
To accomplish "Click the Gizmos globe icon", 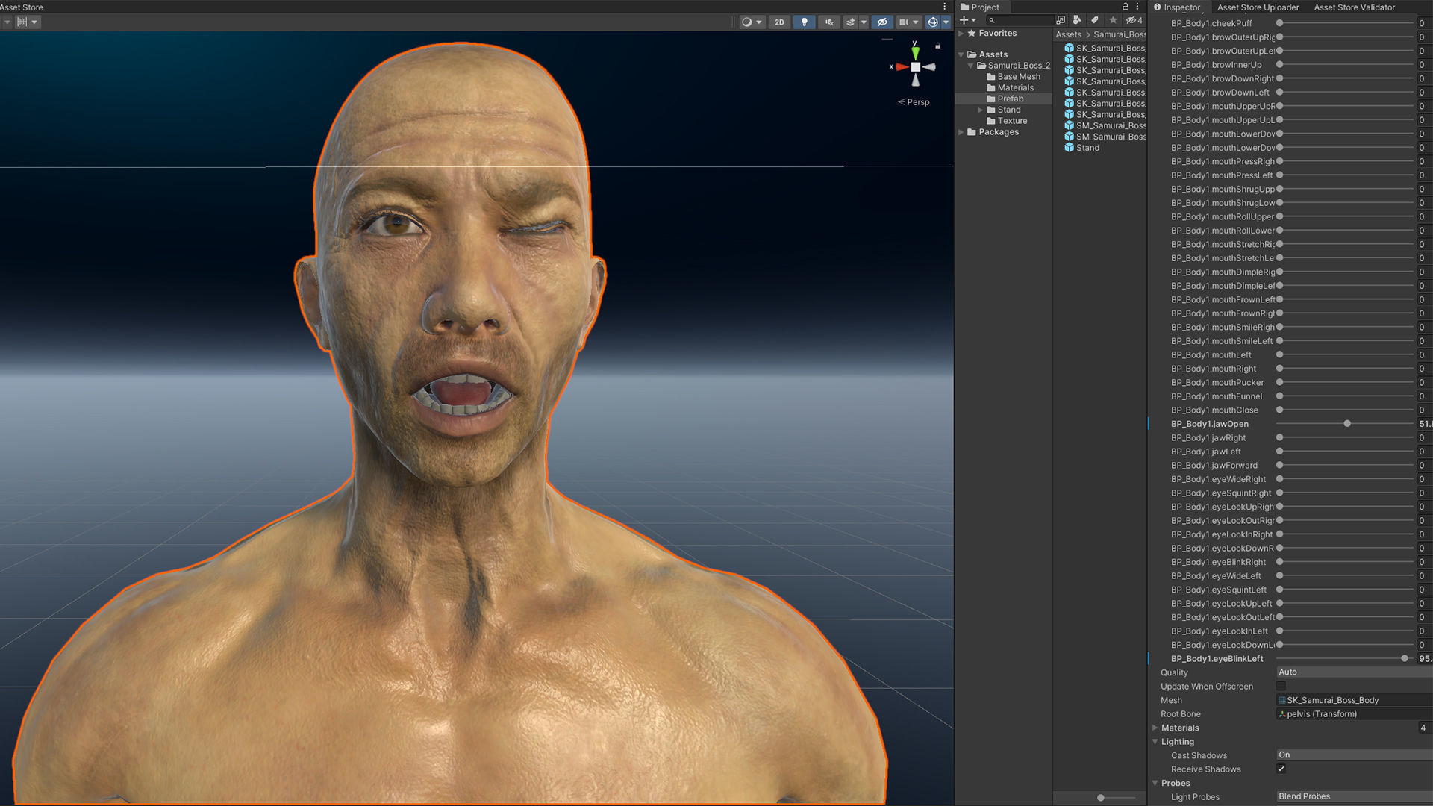I will click(x=932, y=22).
